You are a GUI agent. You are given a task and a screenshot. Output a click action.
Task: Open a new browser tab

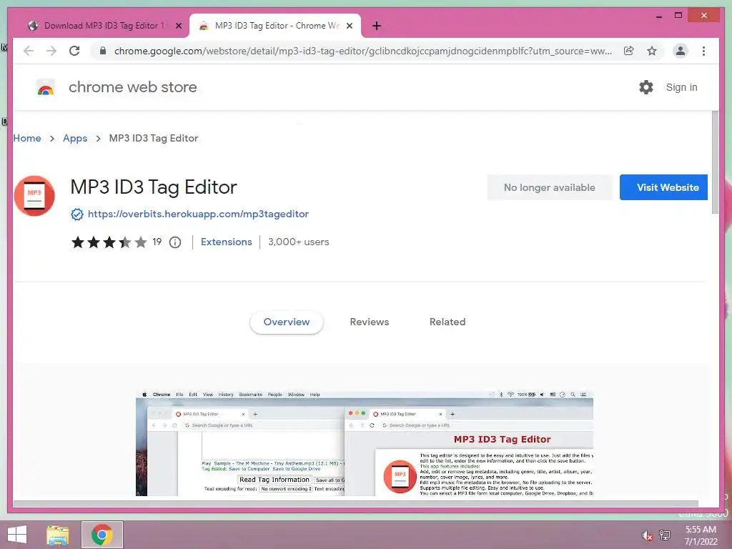pyautogui.click(x=377, y=26)
